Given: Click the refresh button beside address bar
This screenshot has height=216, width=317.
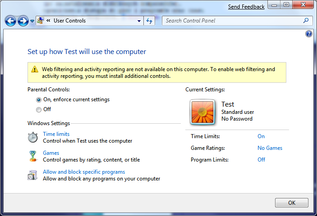Looking at the screenshot, I should point(149,21).
